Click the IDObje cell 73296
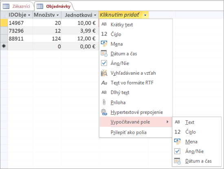This screenshot has height=169, width=224. click(x=20, y=30)
